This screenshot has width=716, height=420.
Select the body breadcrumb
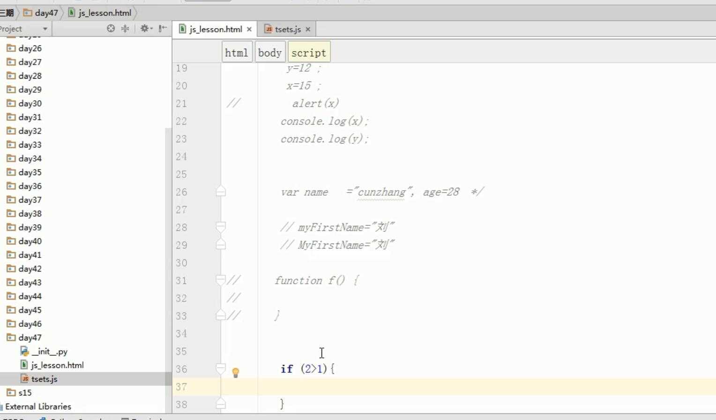tap(270, 52)
